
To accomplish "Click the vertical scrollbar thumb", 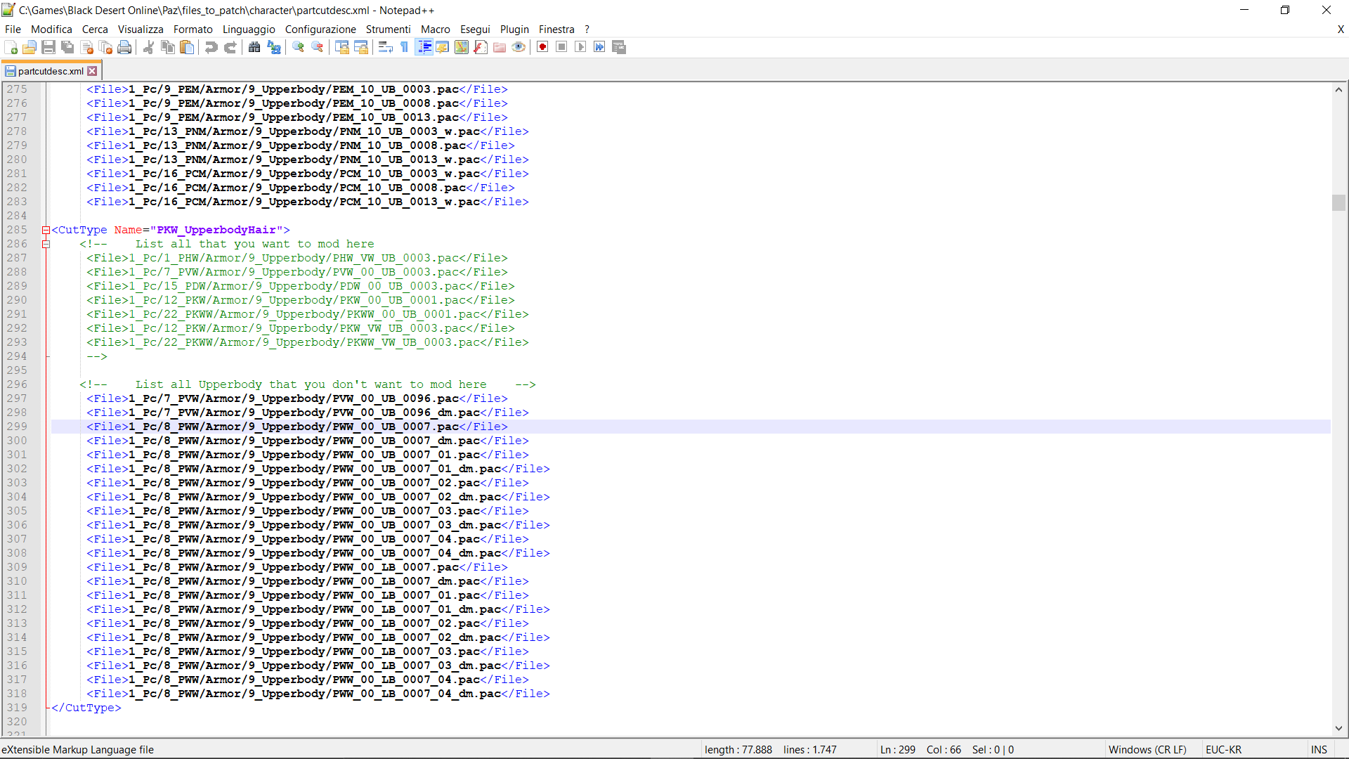I will coord(1338,202).
